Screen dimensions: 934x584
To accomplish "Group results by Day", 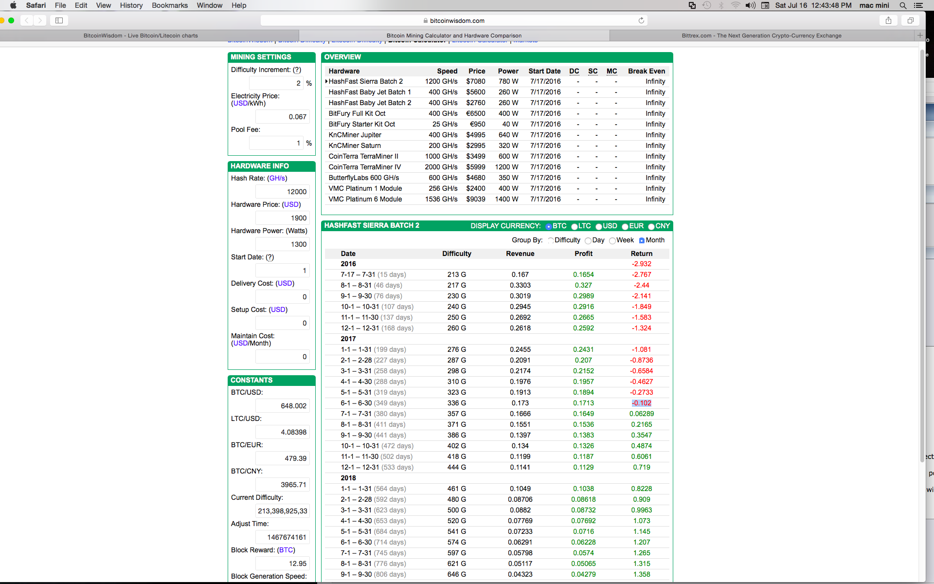I will click(x=588, y=240).
